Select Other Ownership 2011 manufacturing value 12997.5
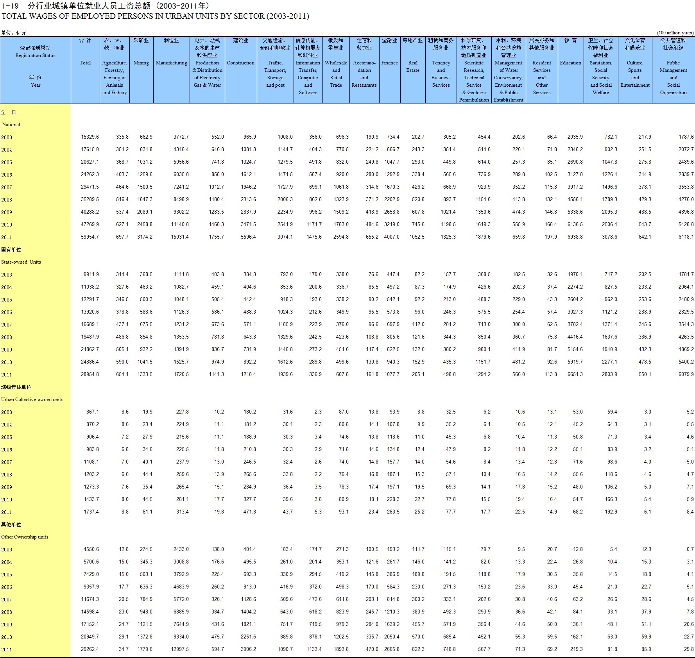 pos(180,649)
